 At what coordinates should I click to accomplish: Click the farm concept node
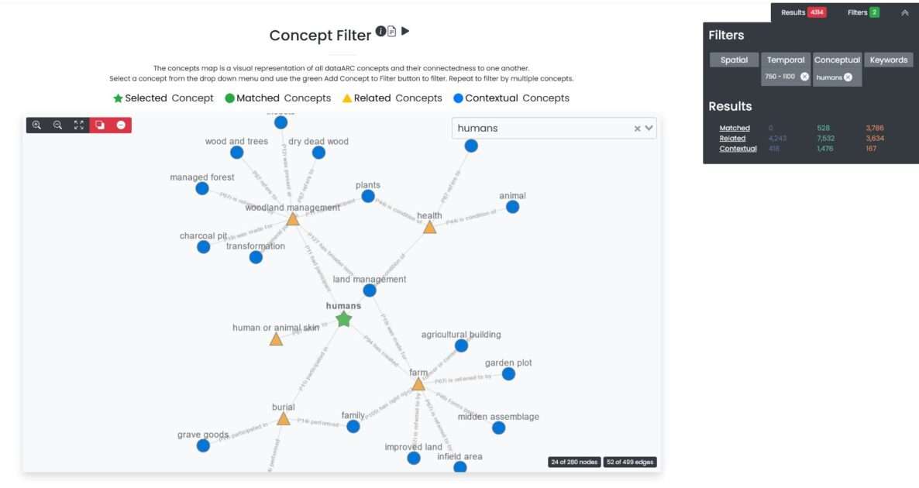pyautogui.click(x=418, y=383)
